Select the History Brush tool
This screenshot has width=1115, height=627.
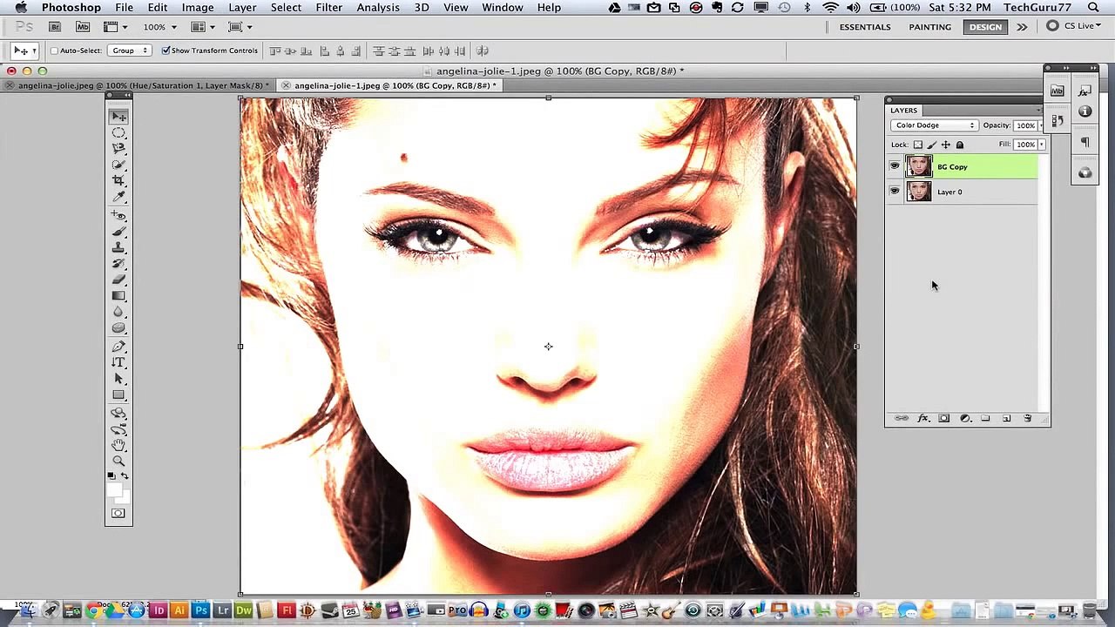118,264
